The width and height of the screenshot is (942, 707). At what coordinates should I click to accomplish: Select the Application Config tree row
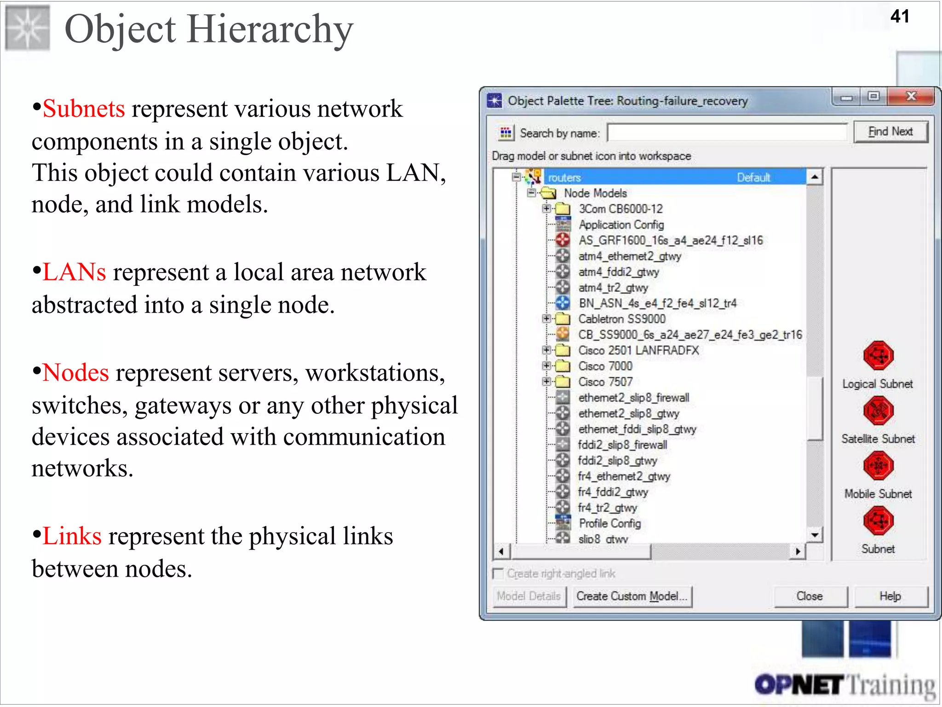(x=621, y=225)
